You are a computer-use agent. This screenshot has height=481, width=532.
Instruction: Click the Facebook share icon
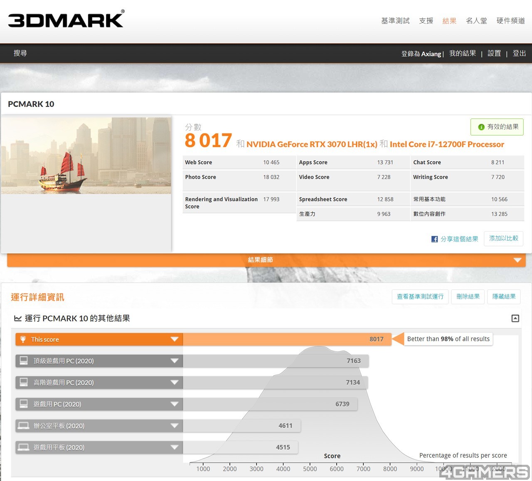[434, 239]
